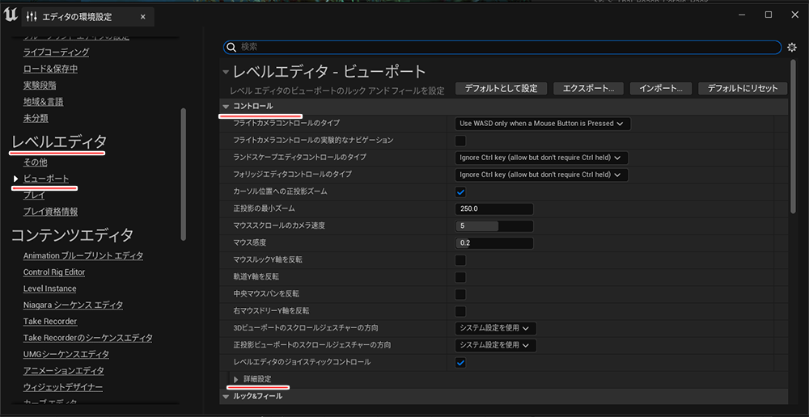Disable レベルエディタのジョイスティックコントロール checkbox
Screen dimensions: 809x417
click(x=460, y=362)
